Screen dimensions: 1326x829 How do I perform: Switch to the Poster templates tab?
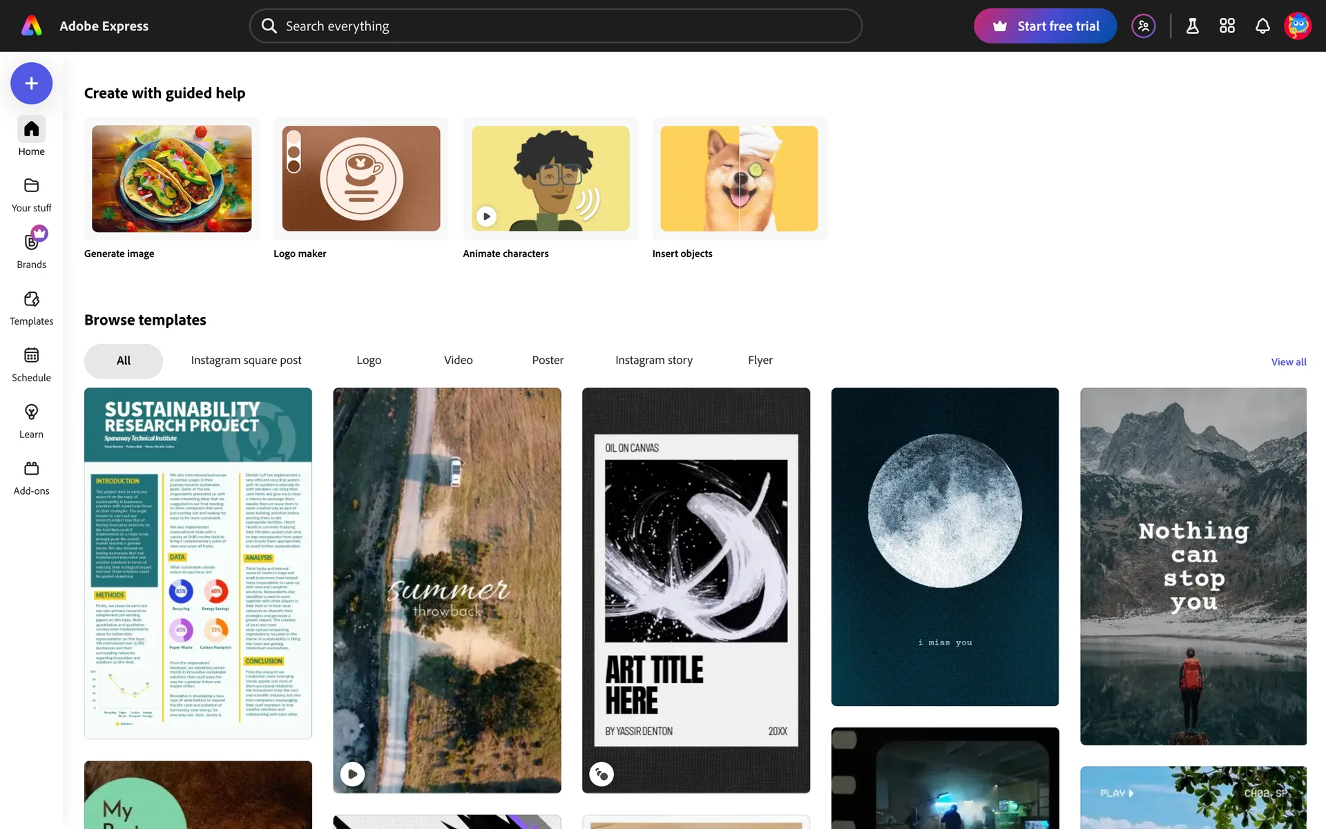tap(548, 361)
